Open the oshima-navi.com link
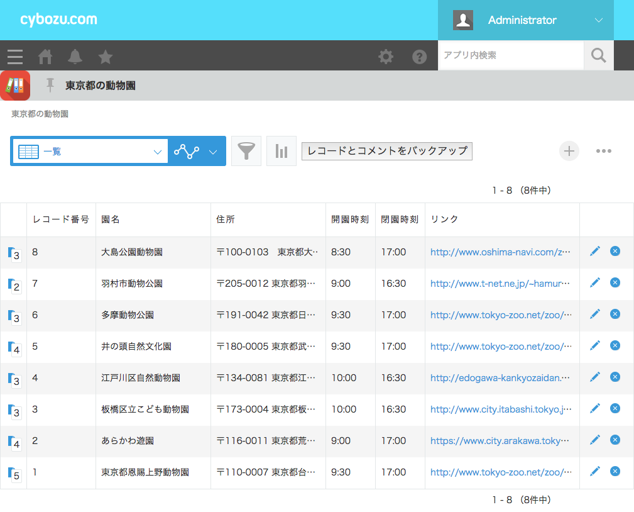The image size is (634, 512). coord(500,252)
